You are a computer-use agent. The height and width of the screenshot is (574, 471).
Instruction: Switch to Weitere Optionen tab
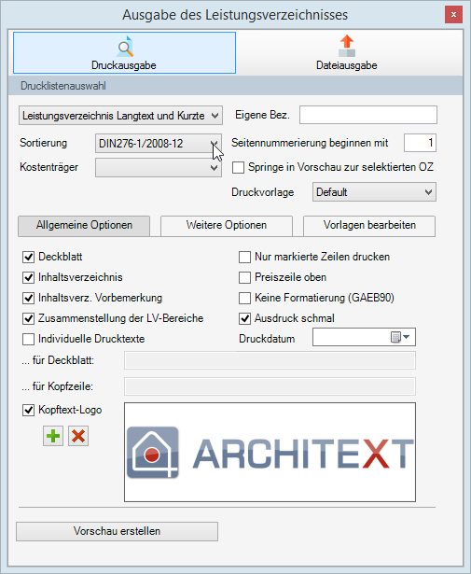tap(227, 225)
